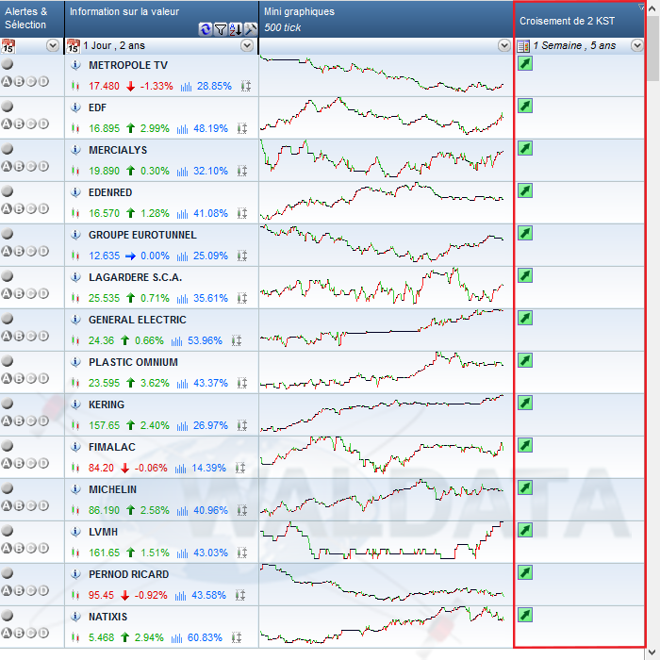Click the Information sur la valeur header
This screenshot has height=660, width=660.
pyautogui.click(x=161, y=19)
